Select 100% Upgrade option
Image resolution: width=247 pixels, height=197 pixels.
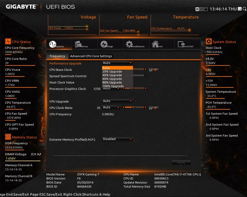pyautogui.click(x=117, y=86)
